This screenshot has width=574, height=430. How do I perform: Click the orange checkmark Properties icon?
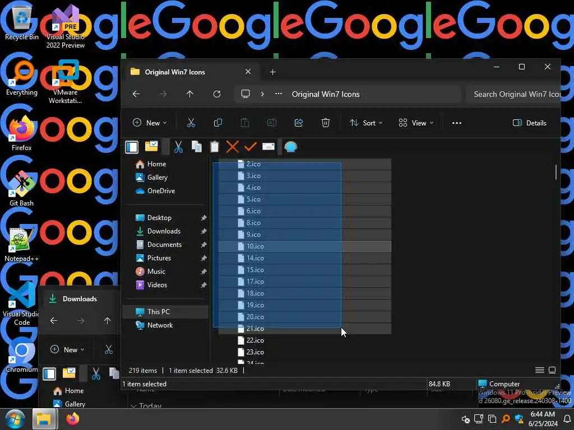point(251,147)
